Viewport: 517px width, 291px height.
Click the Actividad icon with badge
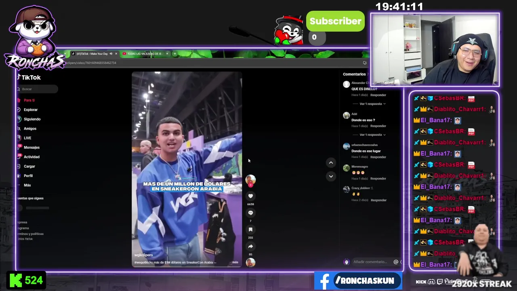click(x=19, y=156)
